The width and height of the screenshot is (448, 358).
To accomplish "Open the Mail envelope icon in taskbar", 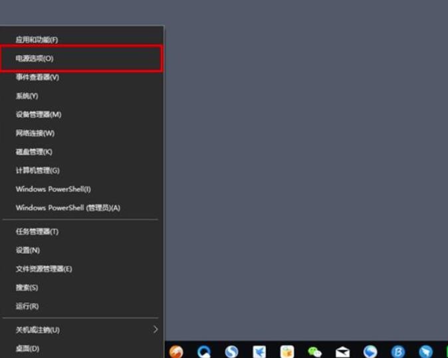I will [342, 351].
